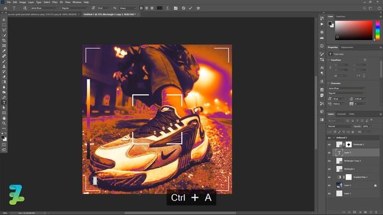Select the Pen tool
383x215 pixels.
4,97
